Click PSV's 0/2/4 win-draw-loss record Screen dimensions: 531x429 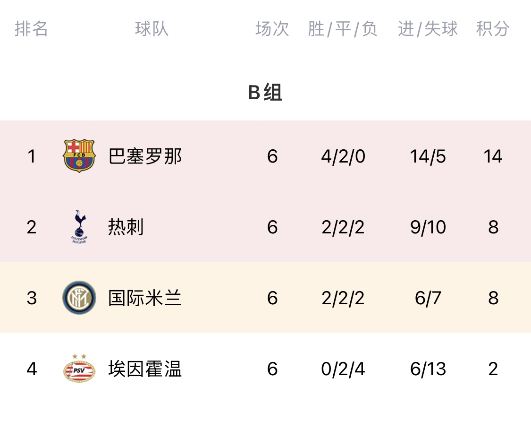coord(343,369)
